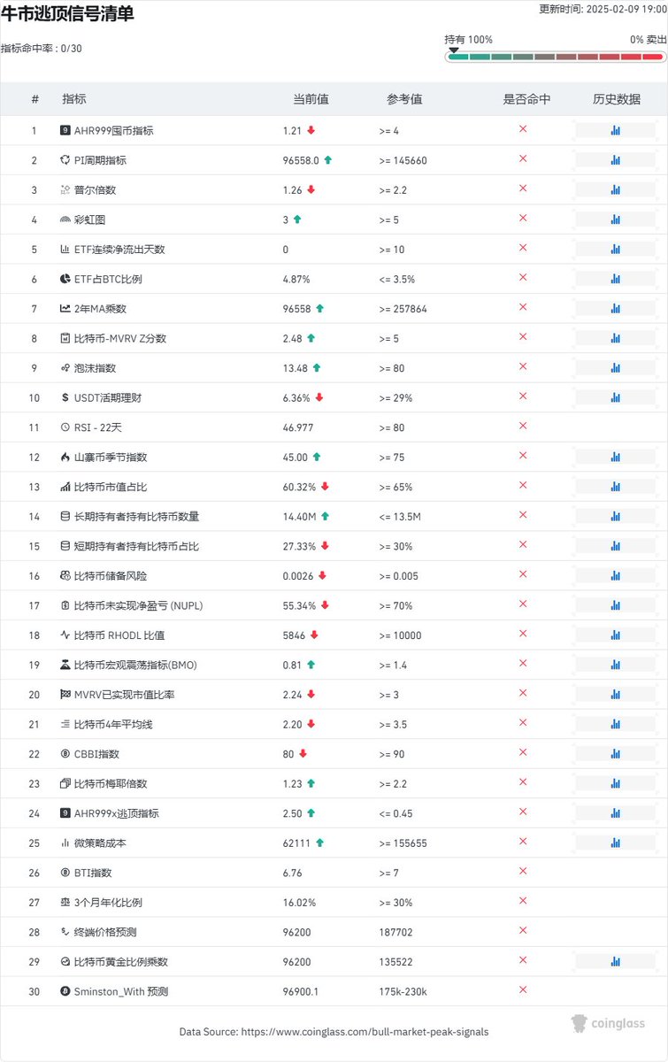The image size is (668, 1062).
Task: Click CBBI指数 current value 80
Action: click(x=288, y=754)
